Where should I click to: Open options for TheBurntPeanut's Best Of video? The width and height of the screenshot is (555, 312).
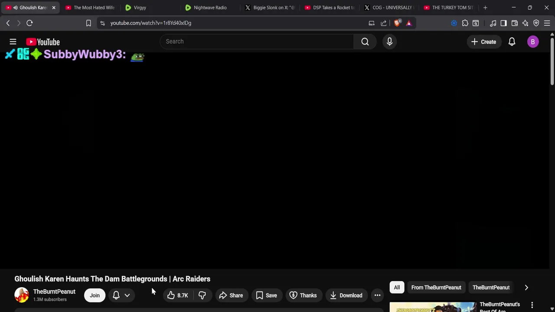pyautogui.click(x=532, y=305)
